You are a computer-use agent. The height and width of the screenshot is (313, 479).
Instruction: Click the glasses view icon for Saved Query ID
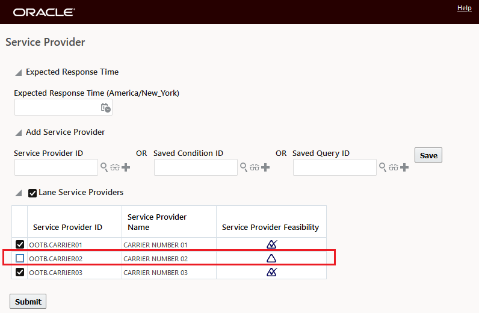pyautogui.click(x=394, y=167)
